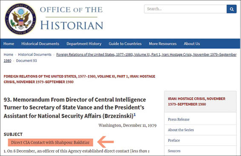The height and width of the screenshot is (156, 241).
Task: Open About the Series in sidebar
Action: pos(181,130)
